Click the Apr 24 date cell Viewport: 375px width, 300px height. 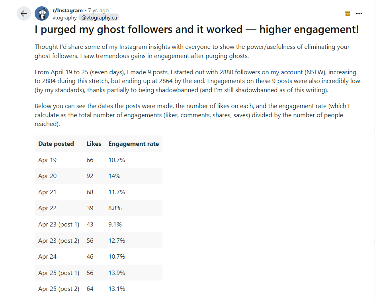tap(47, 257)
